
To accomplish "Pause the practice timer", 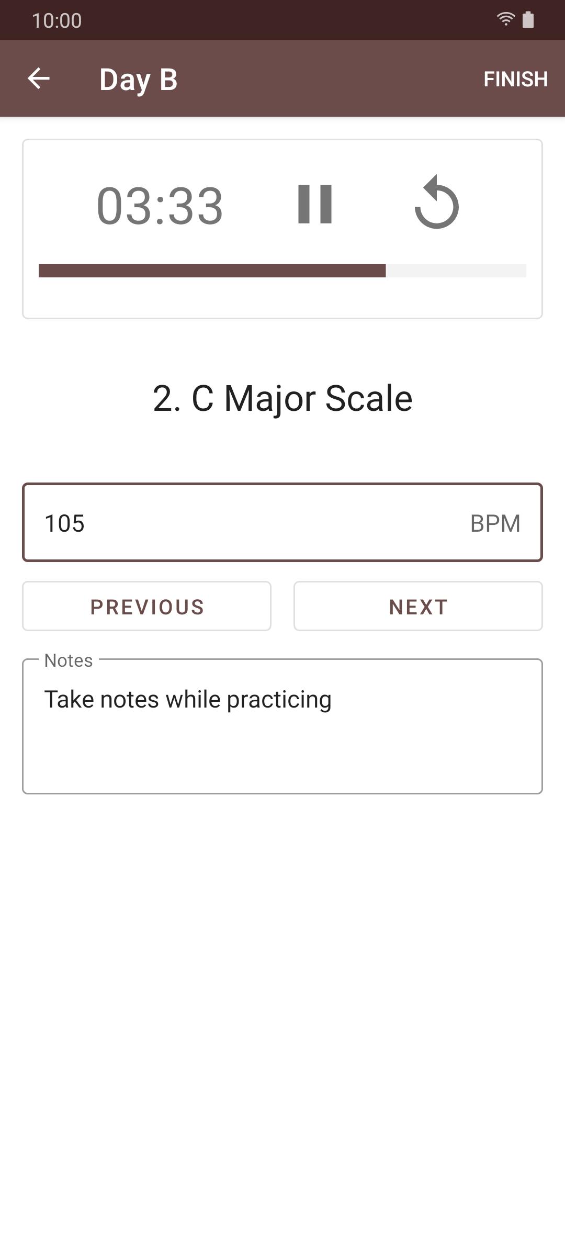I will [315, 204].
